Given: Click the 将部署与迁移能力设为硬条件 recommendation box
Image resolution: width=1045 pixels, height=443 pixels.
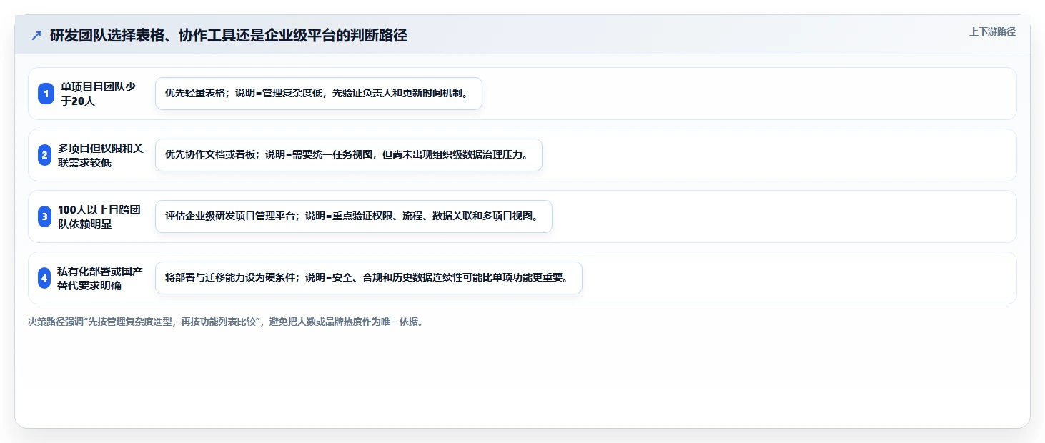Looking at the screenshot, I should 369,278.
